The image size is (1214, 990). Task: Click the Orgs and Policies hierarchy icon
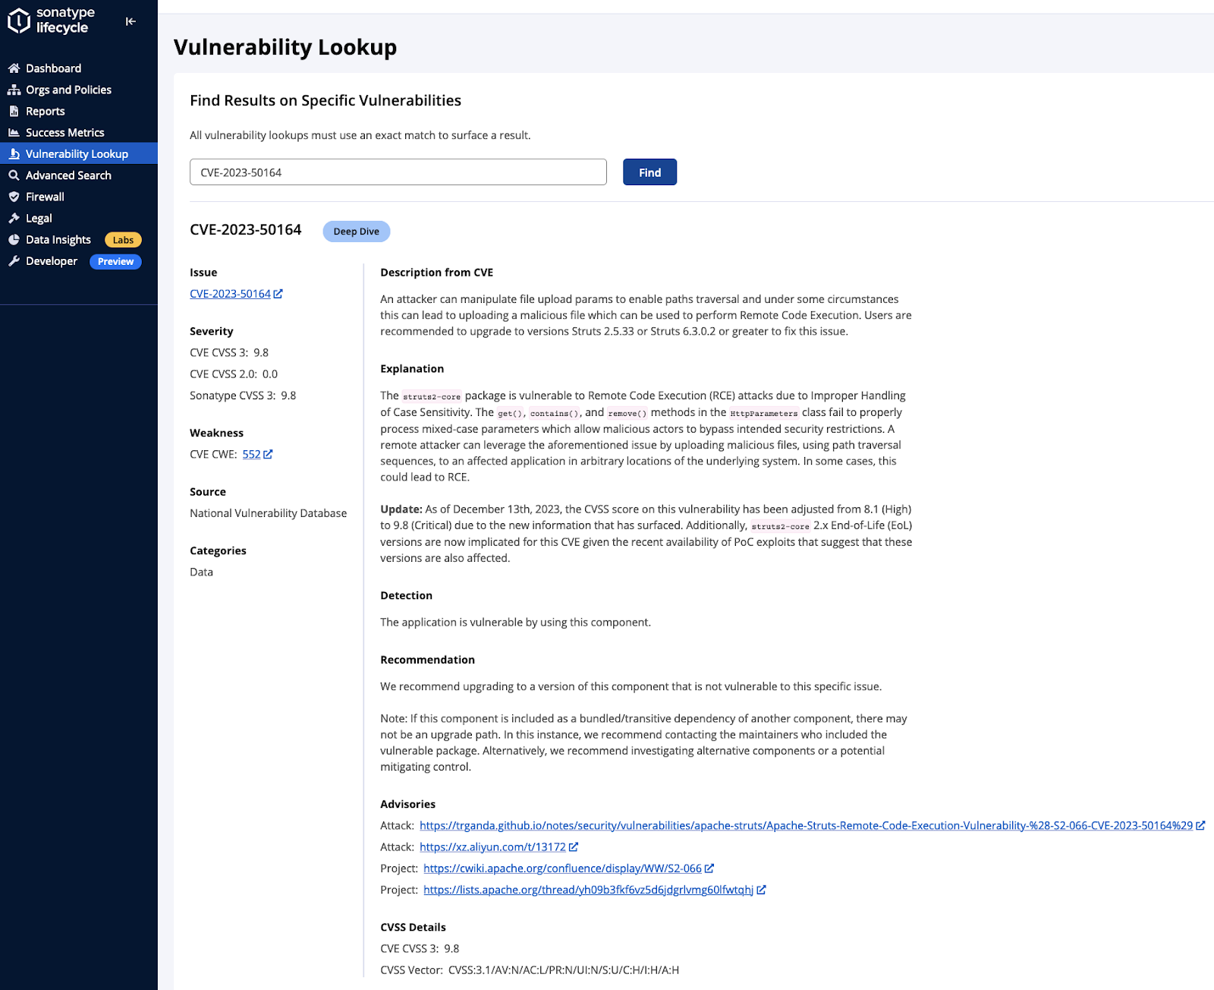[14, 90]
